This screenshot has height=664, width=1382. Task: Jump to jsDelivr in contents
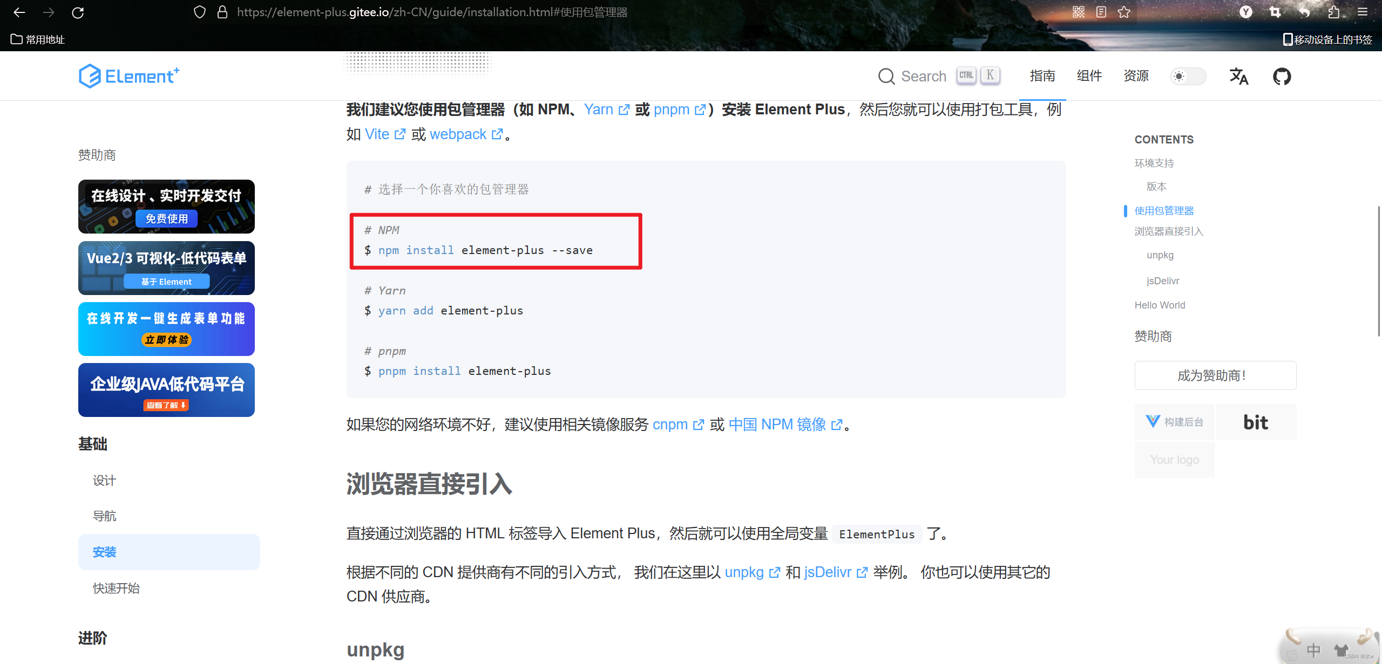[1163, 281]
